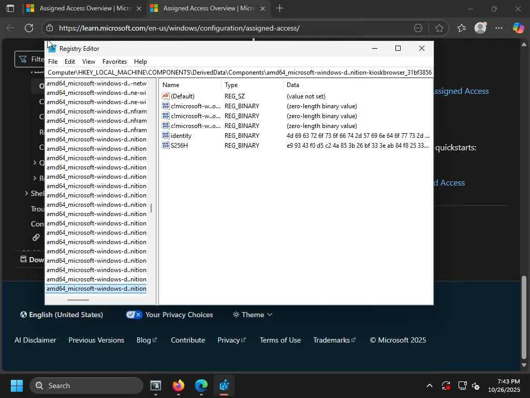Show hidden system tray icons

429,386
